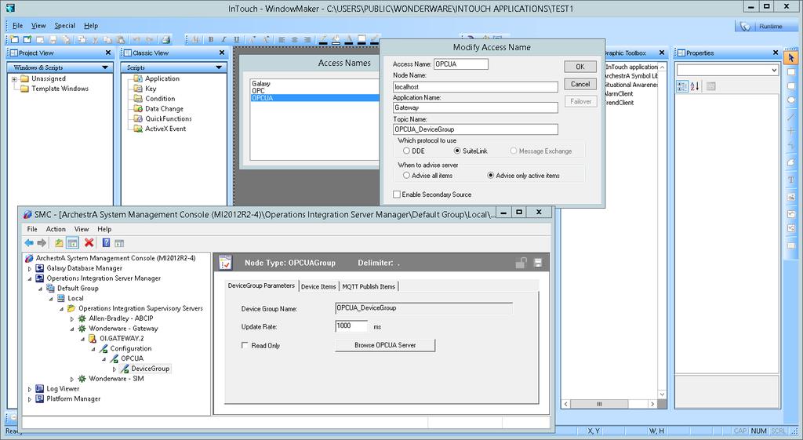The height and width of the screenshot is (440, 803).
Task: Click the Up one level folder icon in SMC
Action: click(59, 243)
